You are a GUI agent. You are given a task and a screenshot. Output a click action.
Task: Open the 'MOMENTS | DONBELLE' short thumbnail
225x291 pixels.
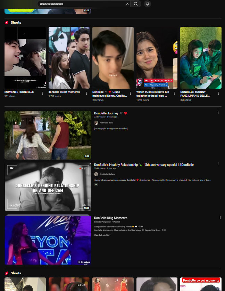(x=25, y=58)
